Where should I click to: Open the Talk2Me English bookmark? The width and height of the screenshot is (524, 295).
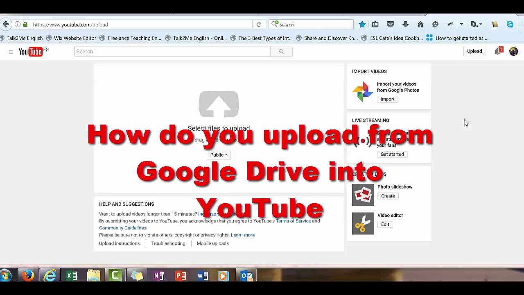pos(21,38)
